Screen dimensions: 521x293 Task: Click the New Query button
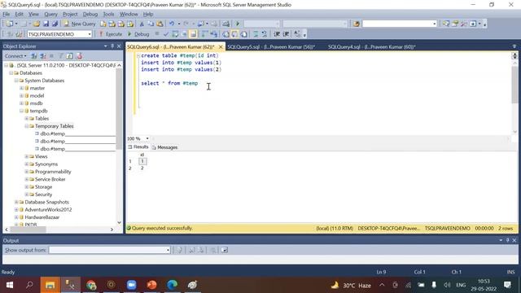click(x=80, y=24)
